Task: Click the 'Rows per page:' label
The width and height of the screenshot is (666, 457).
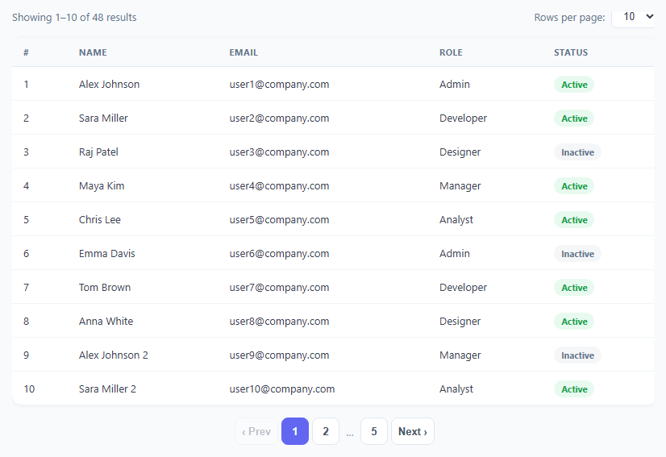Action: pos(569,18)
